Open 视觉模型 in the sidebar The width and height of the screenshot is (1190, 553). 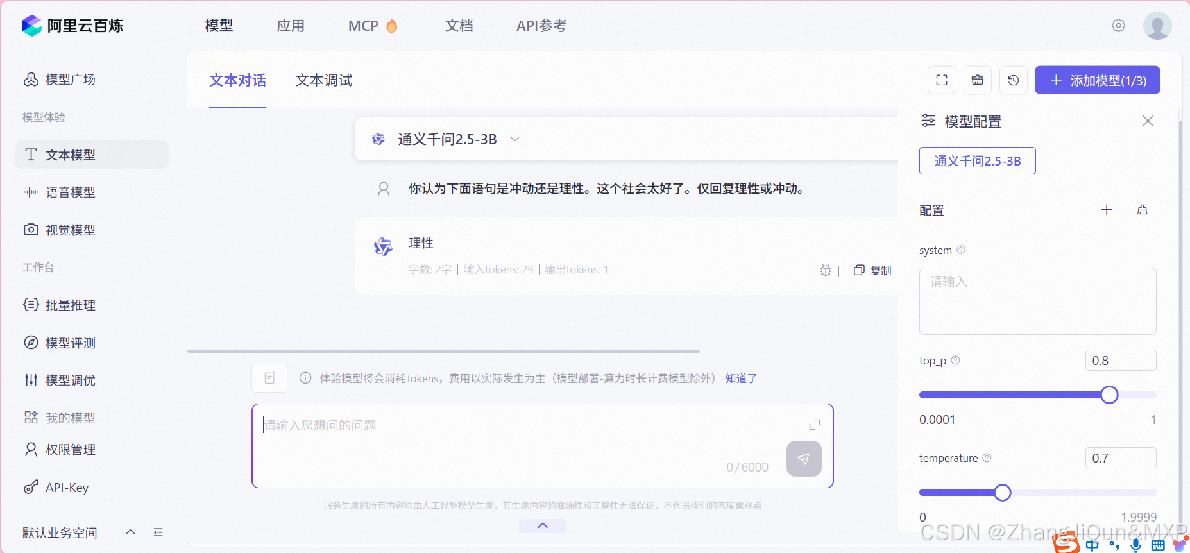[x=60, y=230]
